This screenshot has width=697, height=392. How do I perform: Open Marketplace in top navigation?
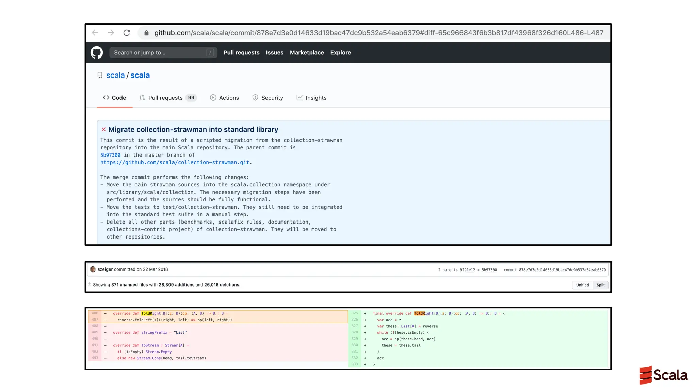pos(307,52)
